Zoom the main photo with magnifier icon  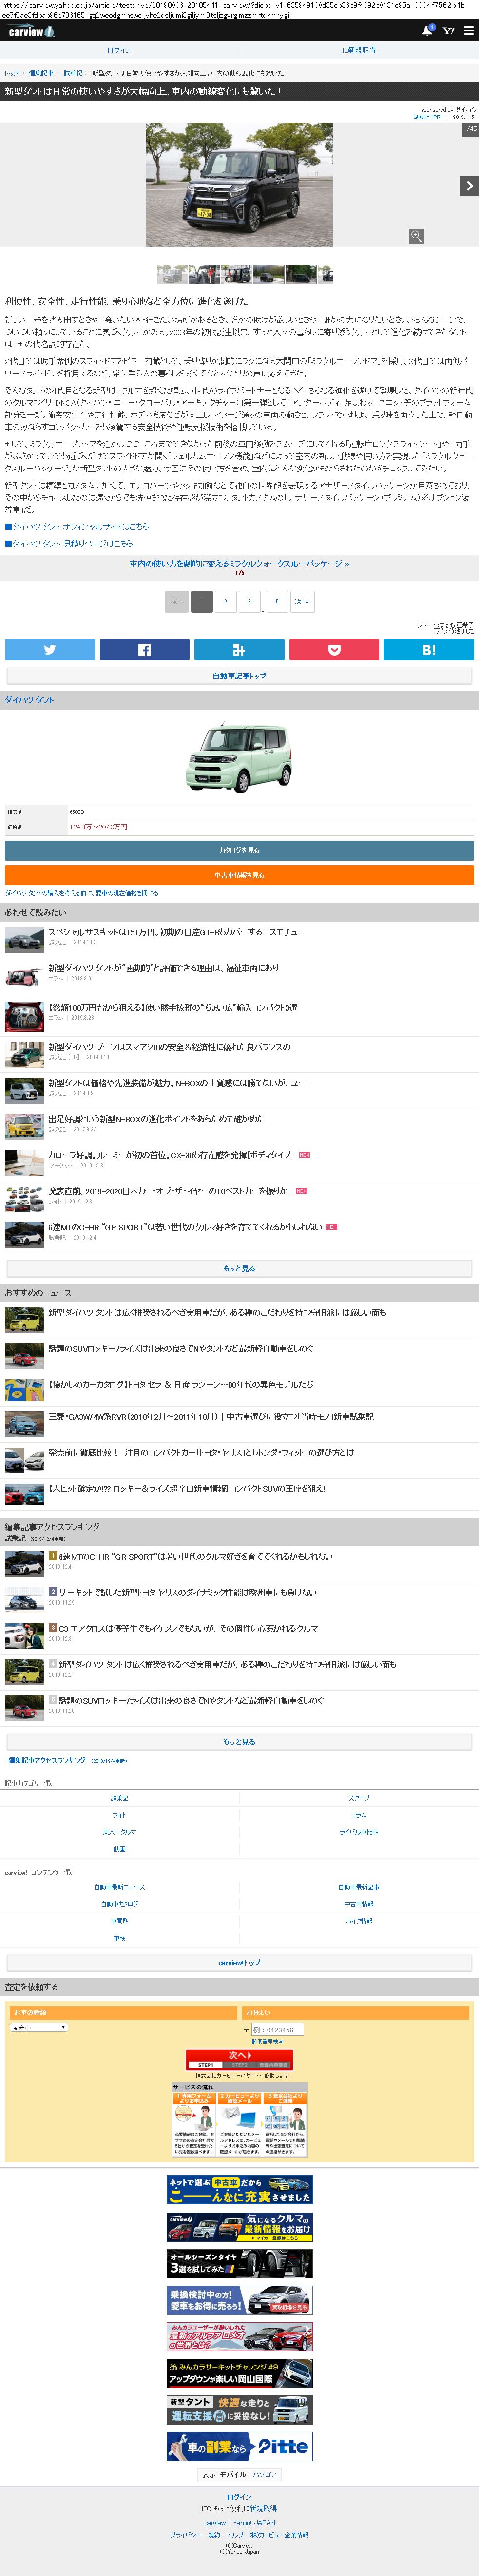pos(416,236)
